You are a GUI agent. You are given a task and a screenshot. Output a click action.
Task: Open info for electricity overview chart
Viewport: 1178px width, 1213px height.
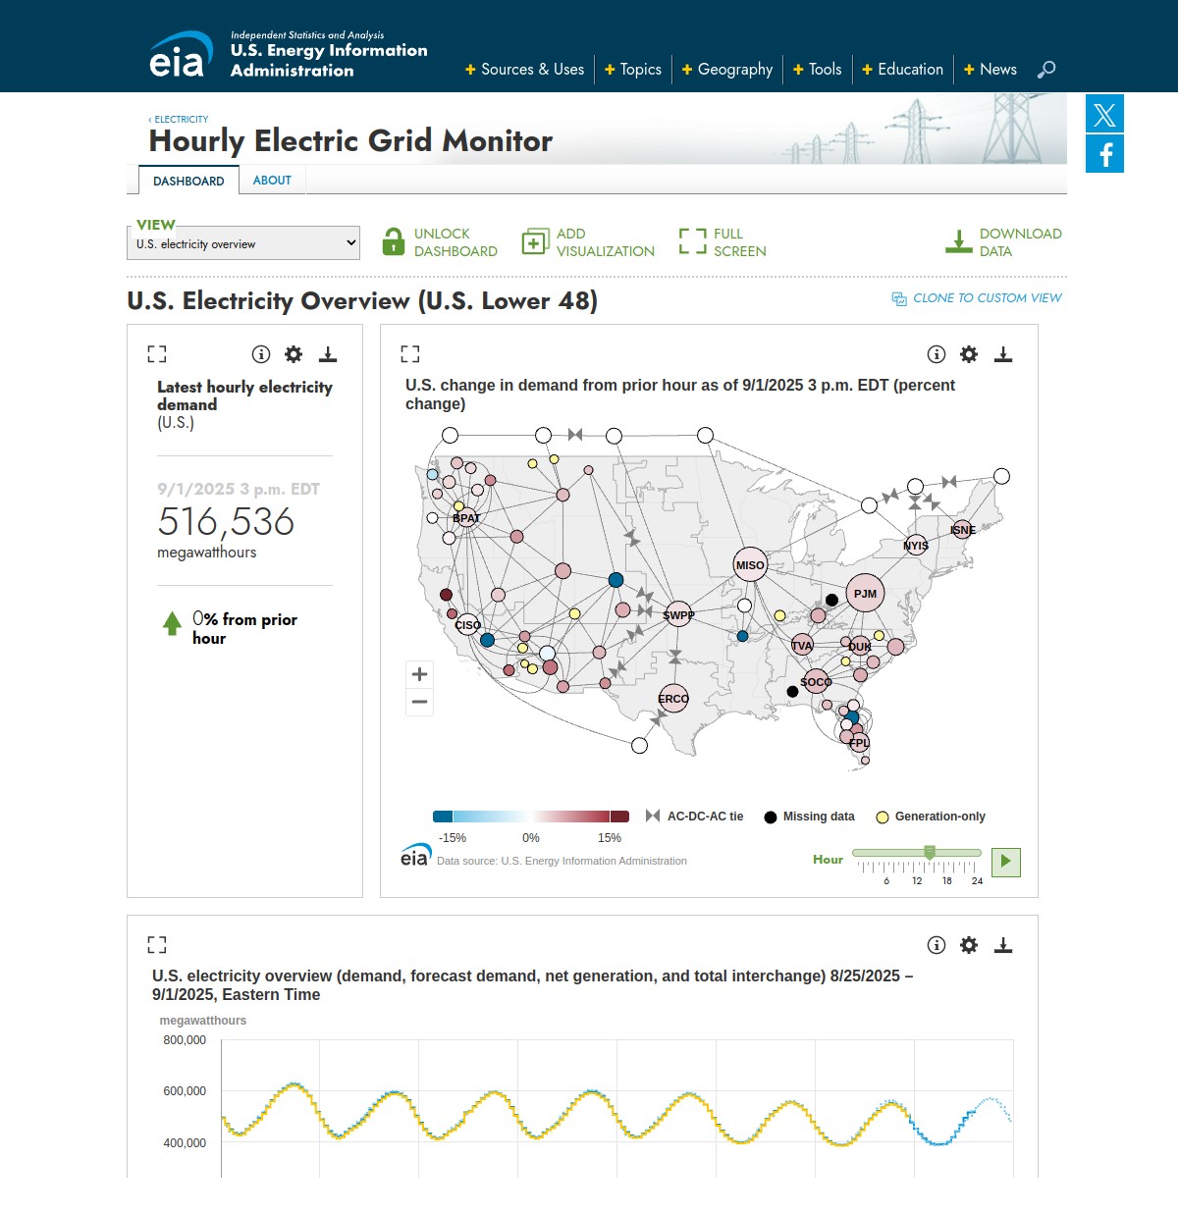pyautogui.click(x=937, y=945)
